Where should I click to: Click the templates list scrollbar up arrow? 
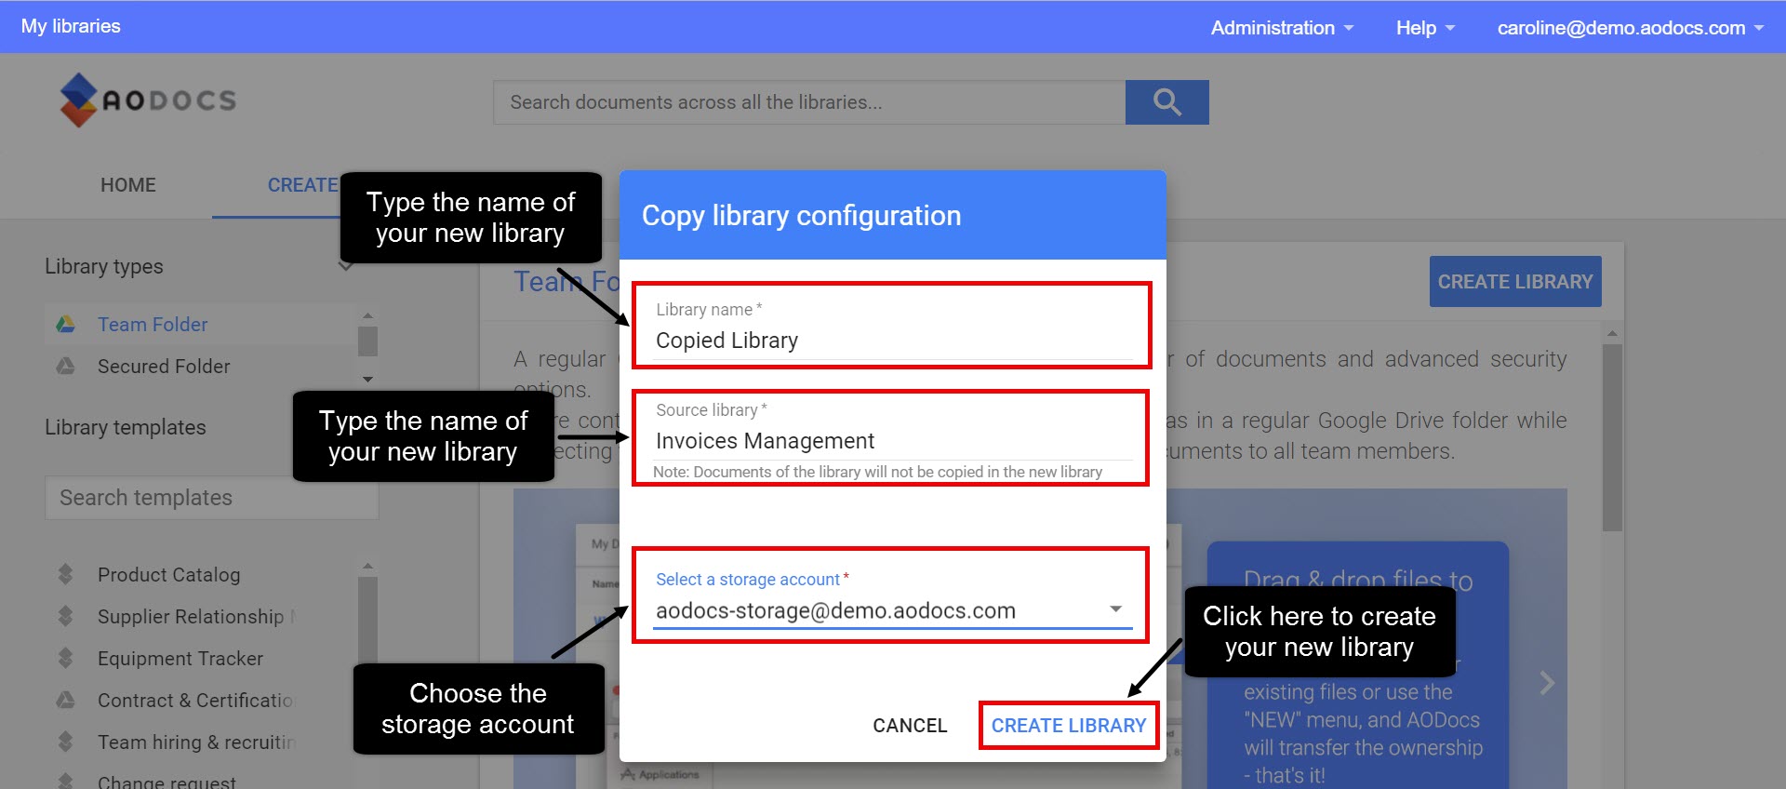(367, 566)
